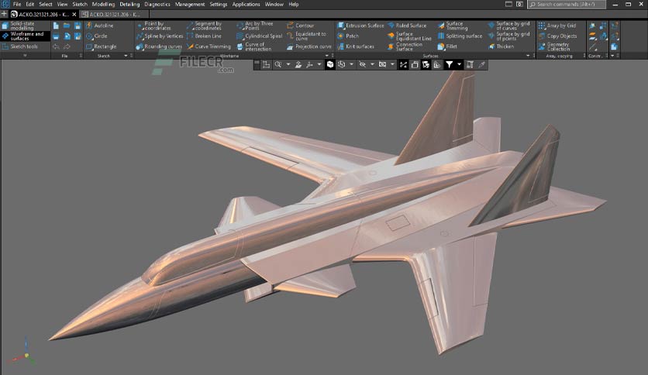Screen dimensions: 648x375
Task: Open the Applications menu
Action: point(246,4)
